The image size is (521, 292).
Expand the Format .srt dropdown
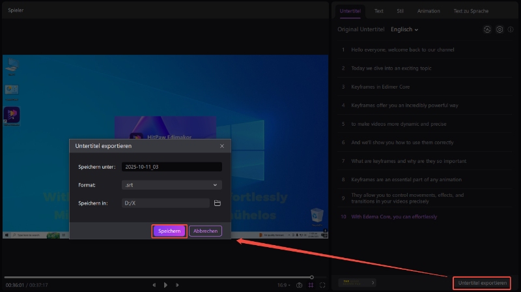(x=172, y=185)
